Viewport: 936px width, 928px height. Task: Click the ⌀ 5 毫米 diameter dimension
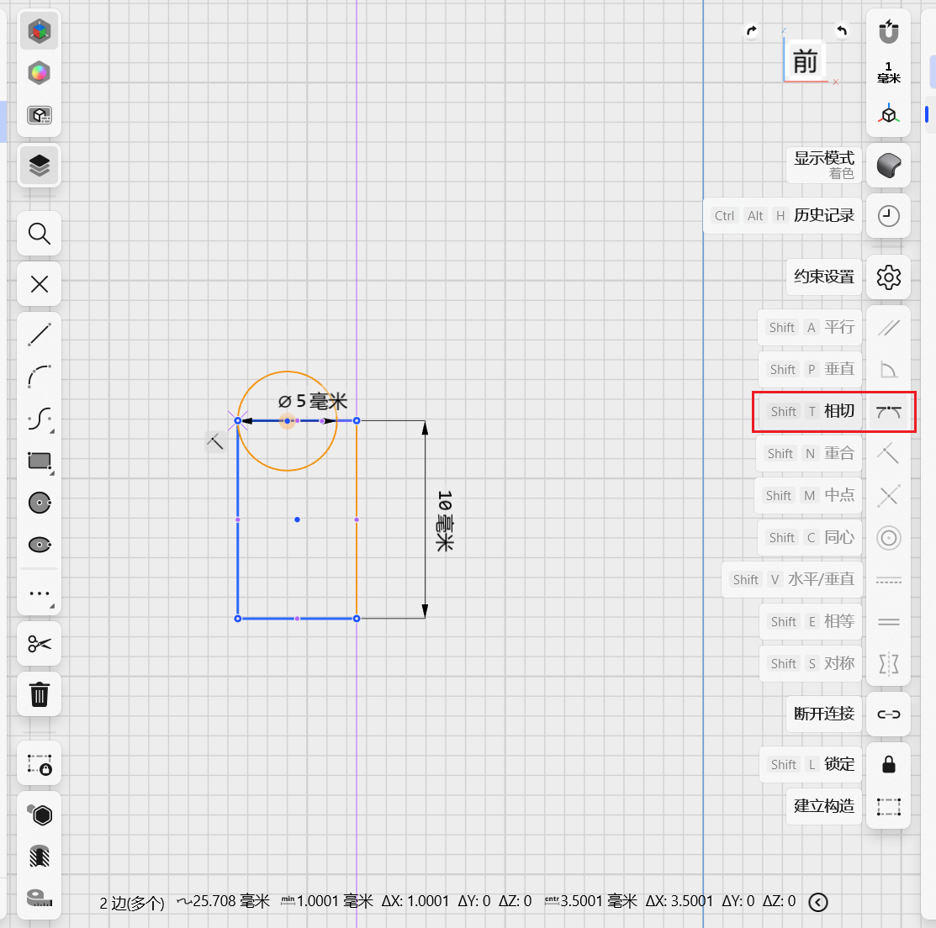[312, 401]
